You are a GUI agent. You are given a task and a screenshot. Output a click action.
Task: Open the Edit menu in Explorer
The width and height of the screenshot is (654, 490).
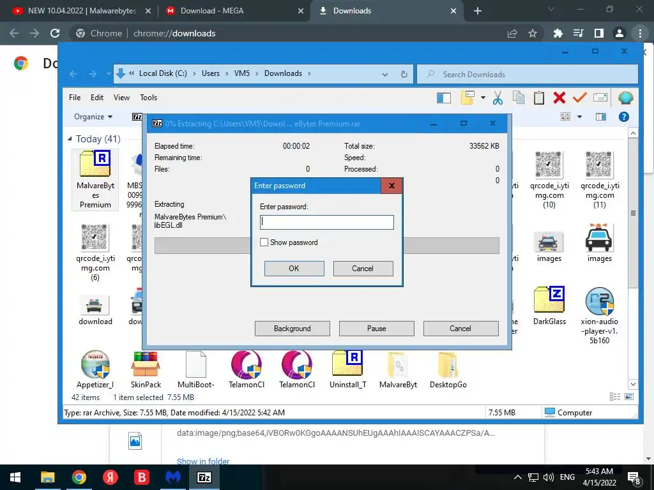pyautogui.click(x=97, y=98)
